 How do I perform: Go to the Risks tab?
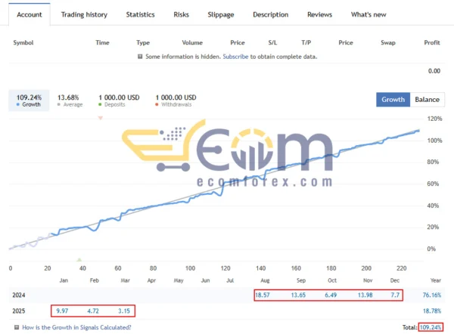tap(182, 14)
